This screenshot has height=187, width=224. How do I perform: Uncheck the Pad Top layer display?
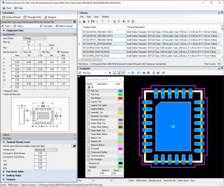pos(89,91)
